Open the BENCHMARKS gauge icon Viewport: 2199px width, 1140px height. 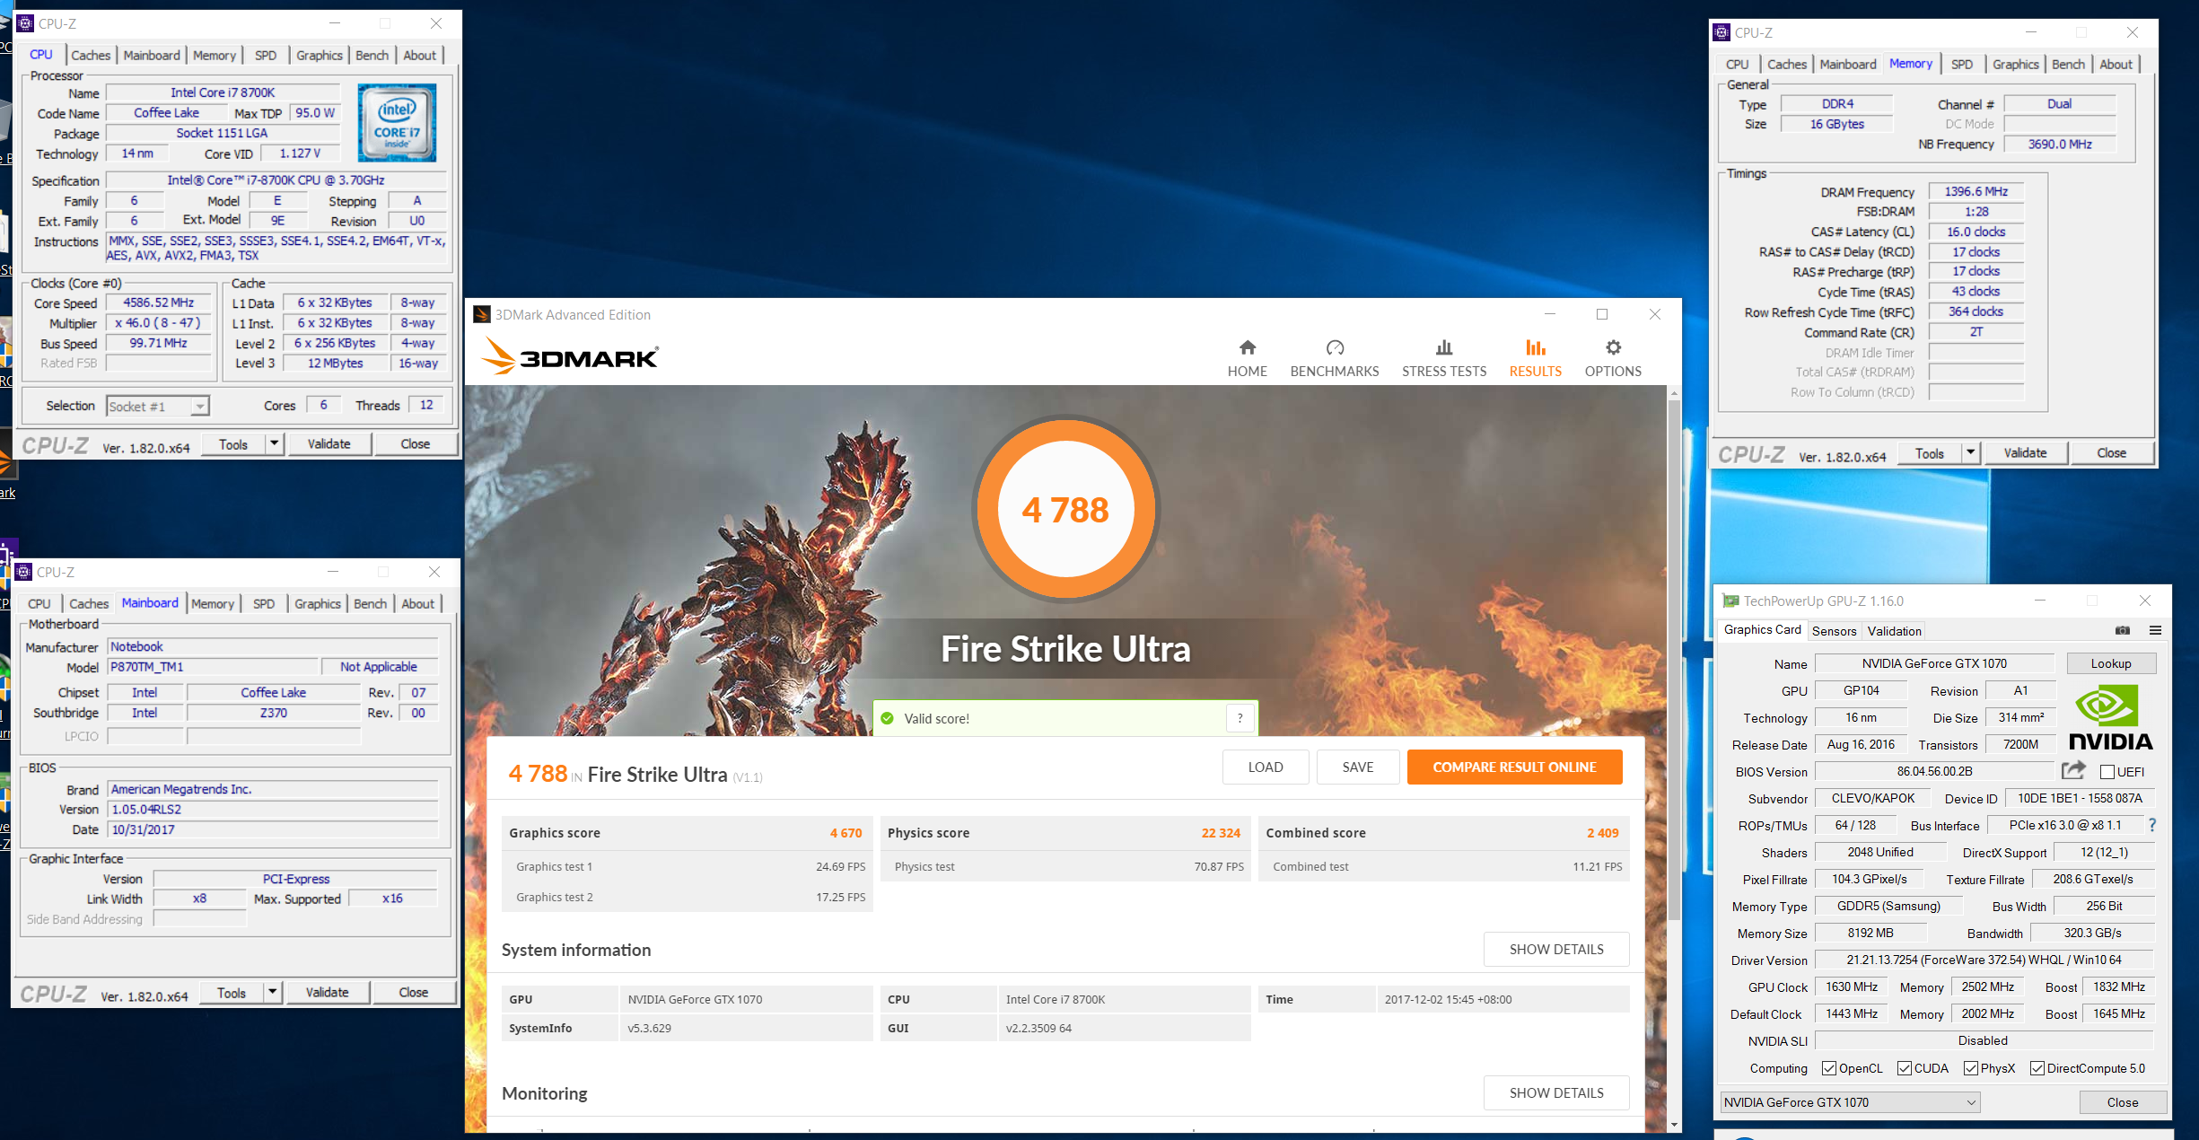coord(1335,347)
